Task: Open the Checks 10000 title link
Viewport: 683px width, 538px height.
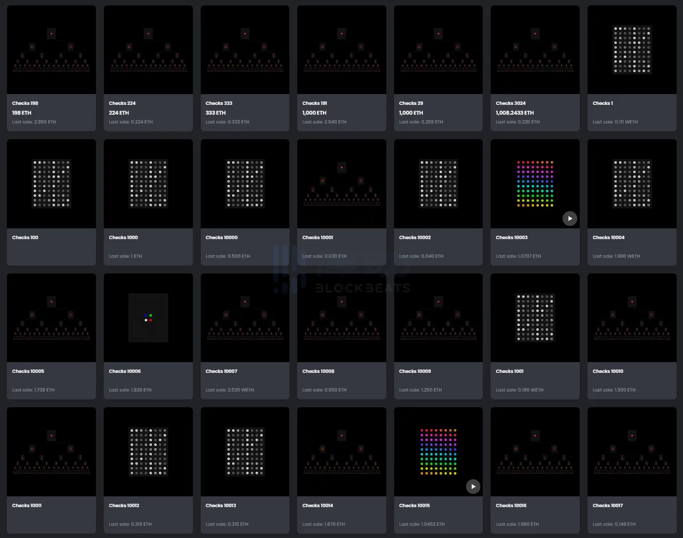Action: click(221, 238)
